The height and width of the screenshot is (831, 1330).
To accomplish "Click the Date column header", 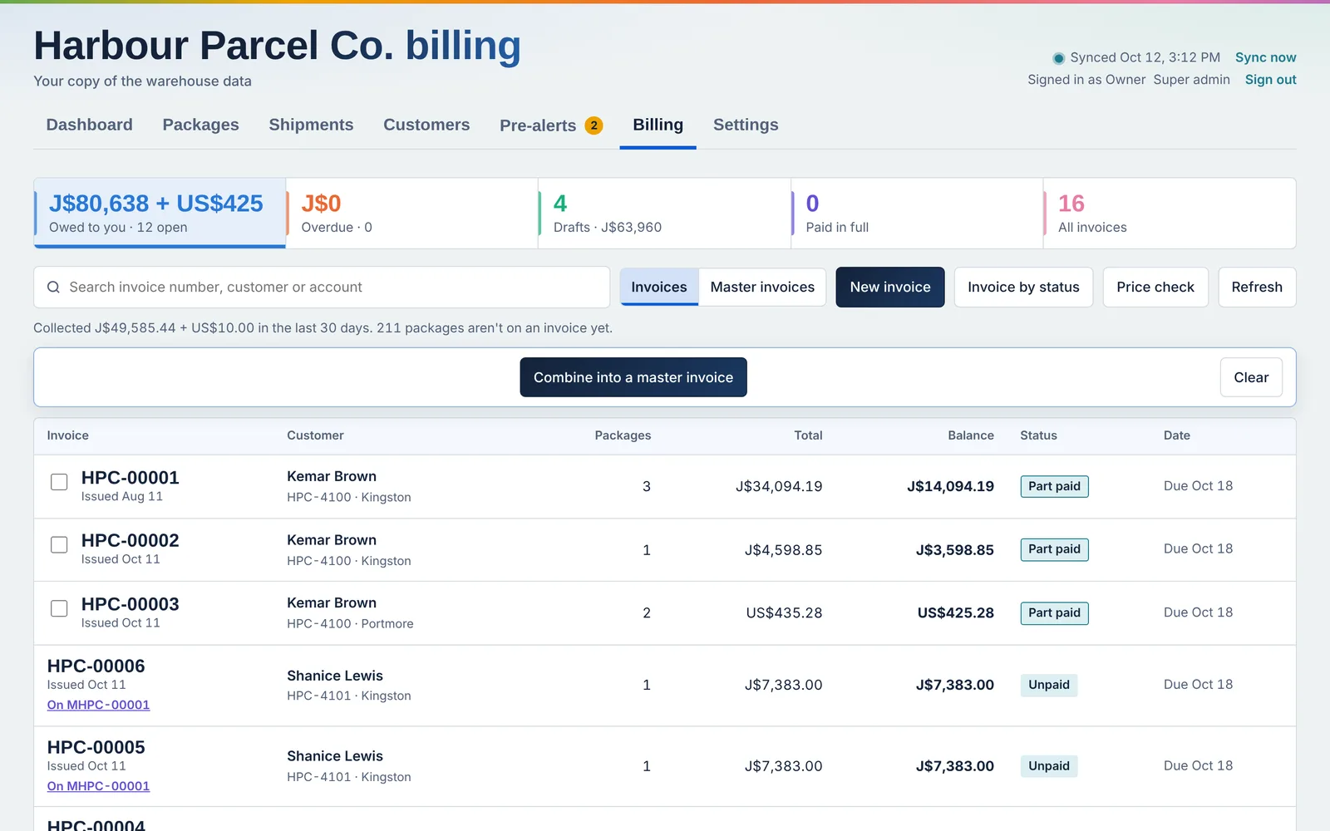I will [1177, 435].
